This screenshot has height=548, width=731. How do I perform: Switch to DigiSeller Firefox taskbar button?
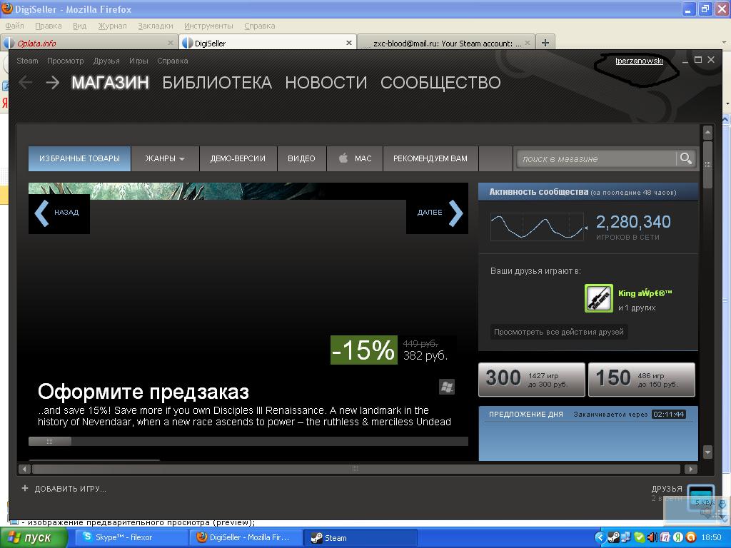[x=246, y=537]
